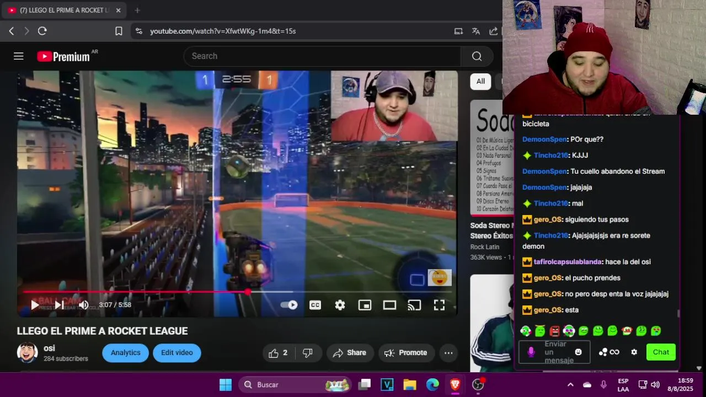Select the green emote with halo
706x397 pixels.
[x=540, y=331]
